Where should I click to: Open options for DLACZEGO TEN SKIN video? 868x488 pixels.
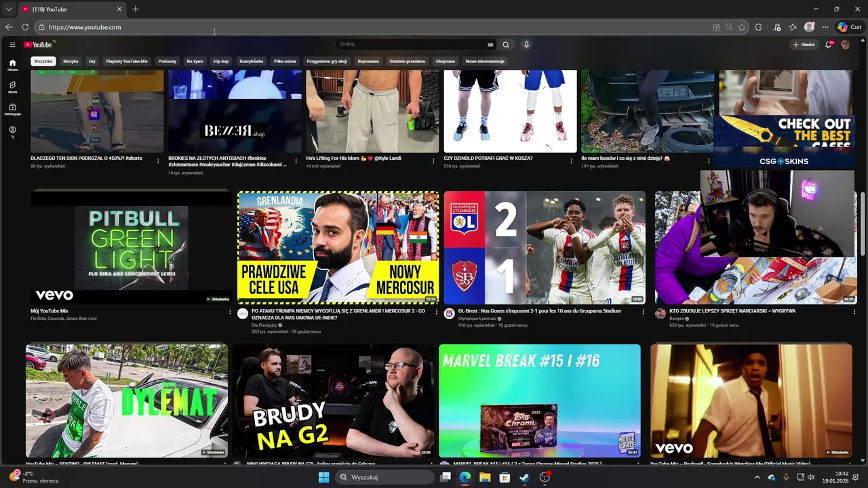[158, 161]
